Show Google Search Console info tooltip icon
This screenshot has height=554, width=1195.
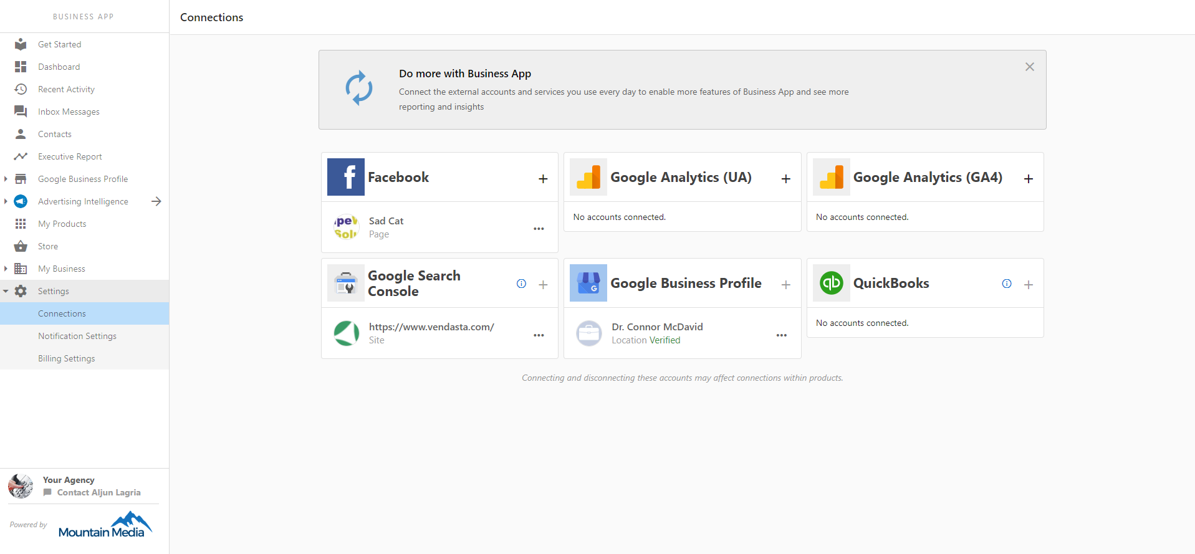tap(522, 284)
